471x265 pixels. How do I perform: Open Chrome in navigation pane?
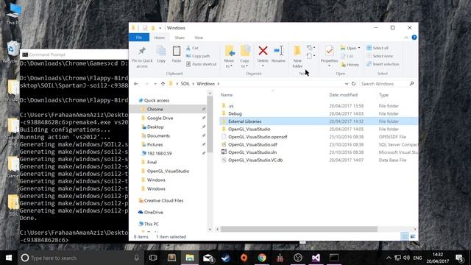pyautogui.click(x=155, y=110)
